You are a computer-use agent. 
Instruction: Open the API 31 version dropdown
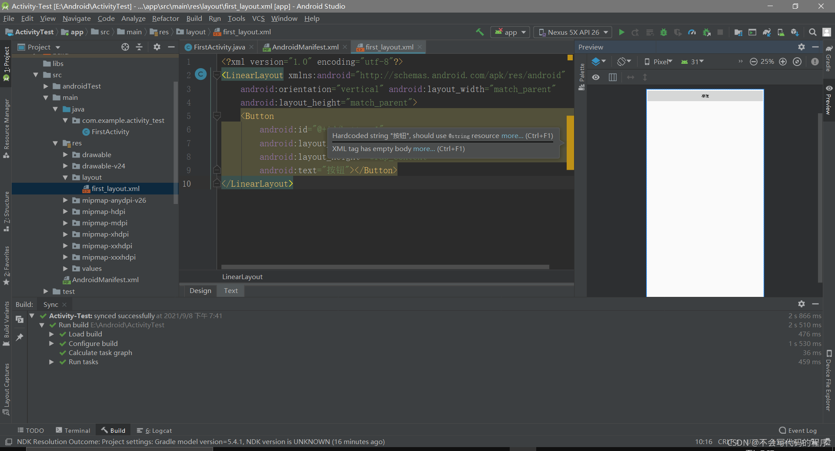tap(692, 62)
